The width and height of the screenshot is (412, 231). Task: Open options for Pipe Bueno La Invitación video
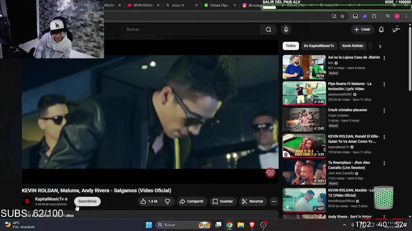tap(384, 84)
